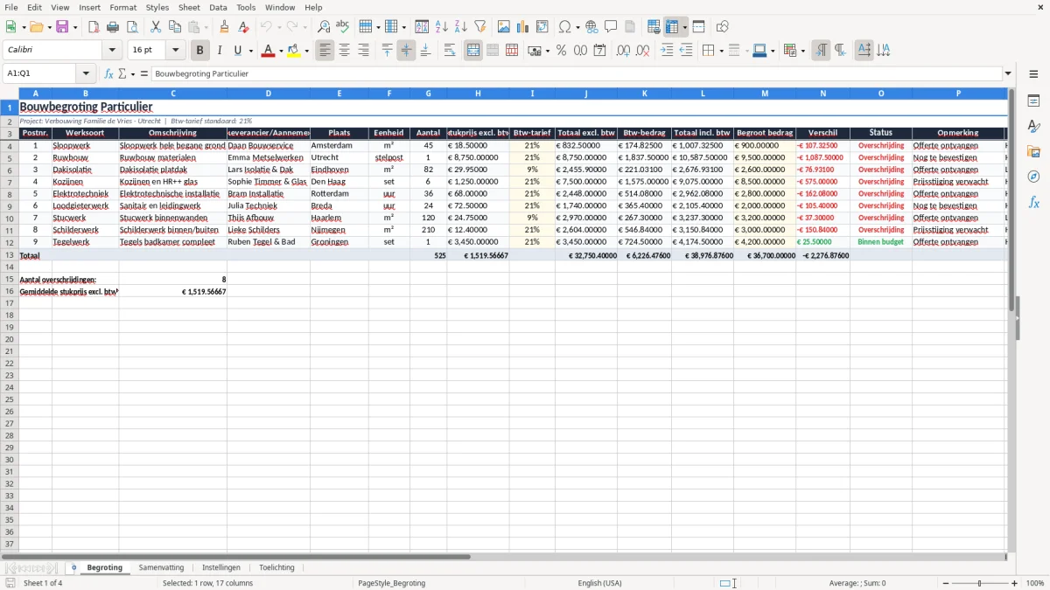The height and width of the screenshot is (590, 1050).
Task: Open conditional formatting dropdown arrow
Action: tap(802, 51)
